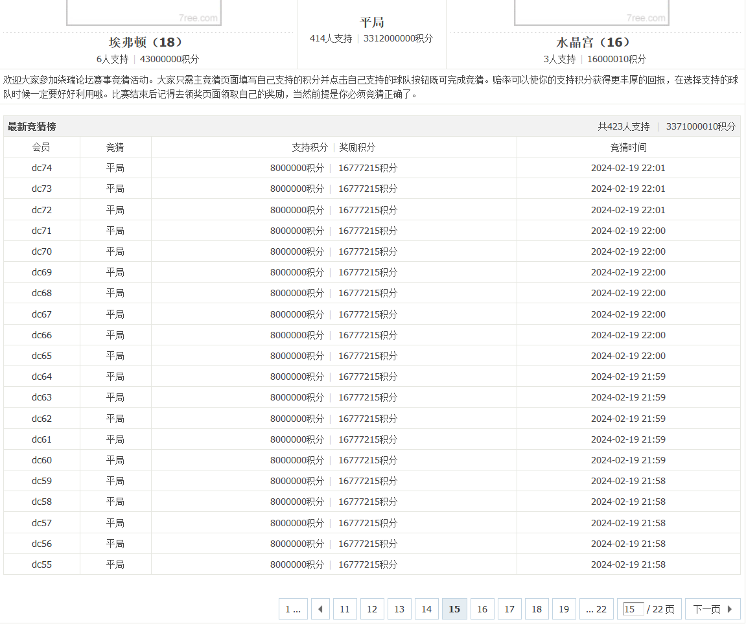Viewport: 746px width, 626px height.
Task: Open page 19
Action: click(x=564, y=609)
